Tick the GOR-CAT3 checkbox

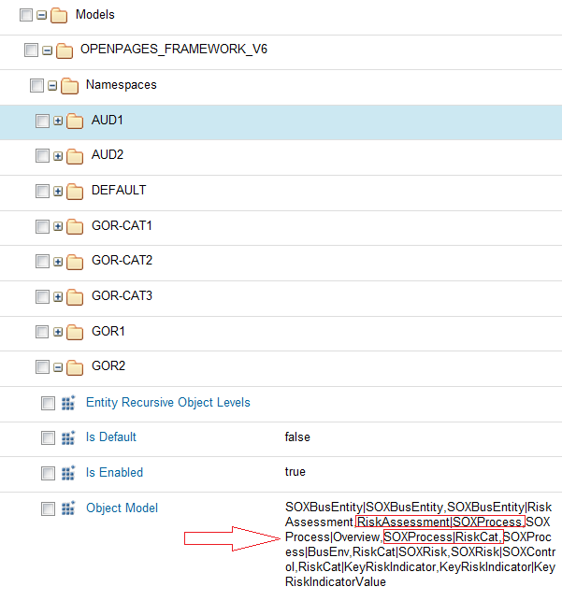(x=42, y=296)
